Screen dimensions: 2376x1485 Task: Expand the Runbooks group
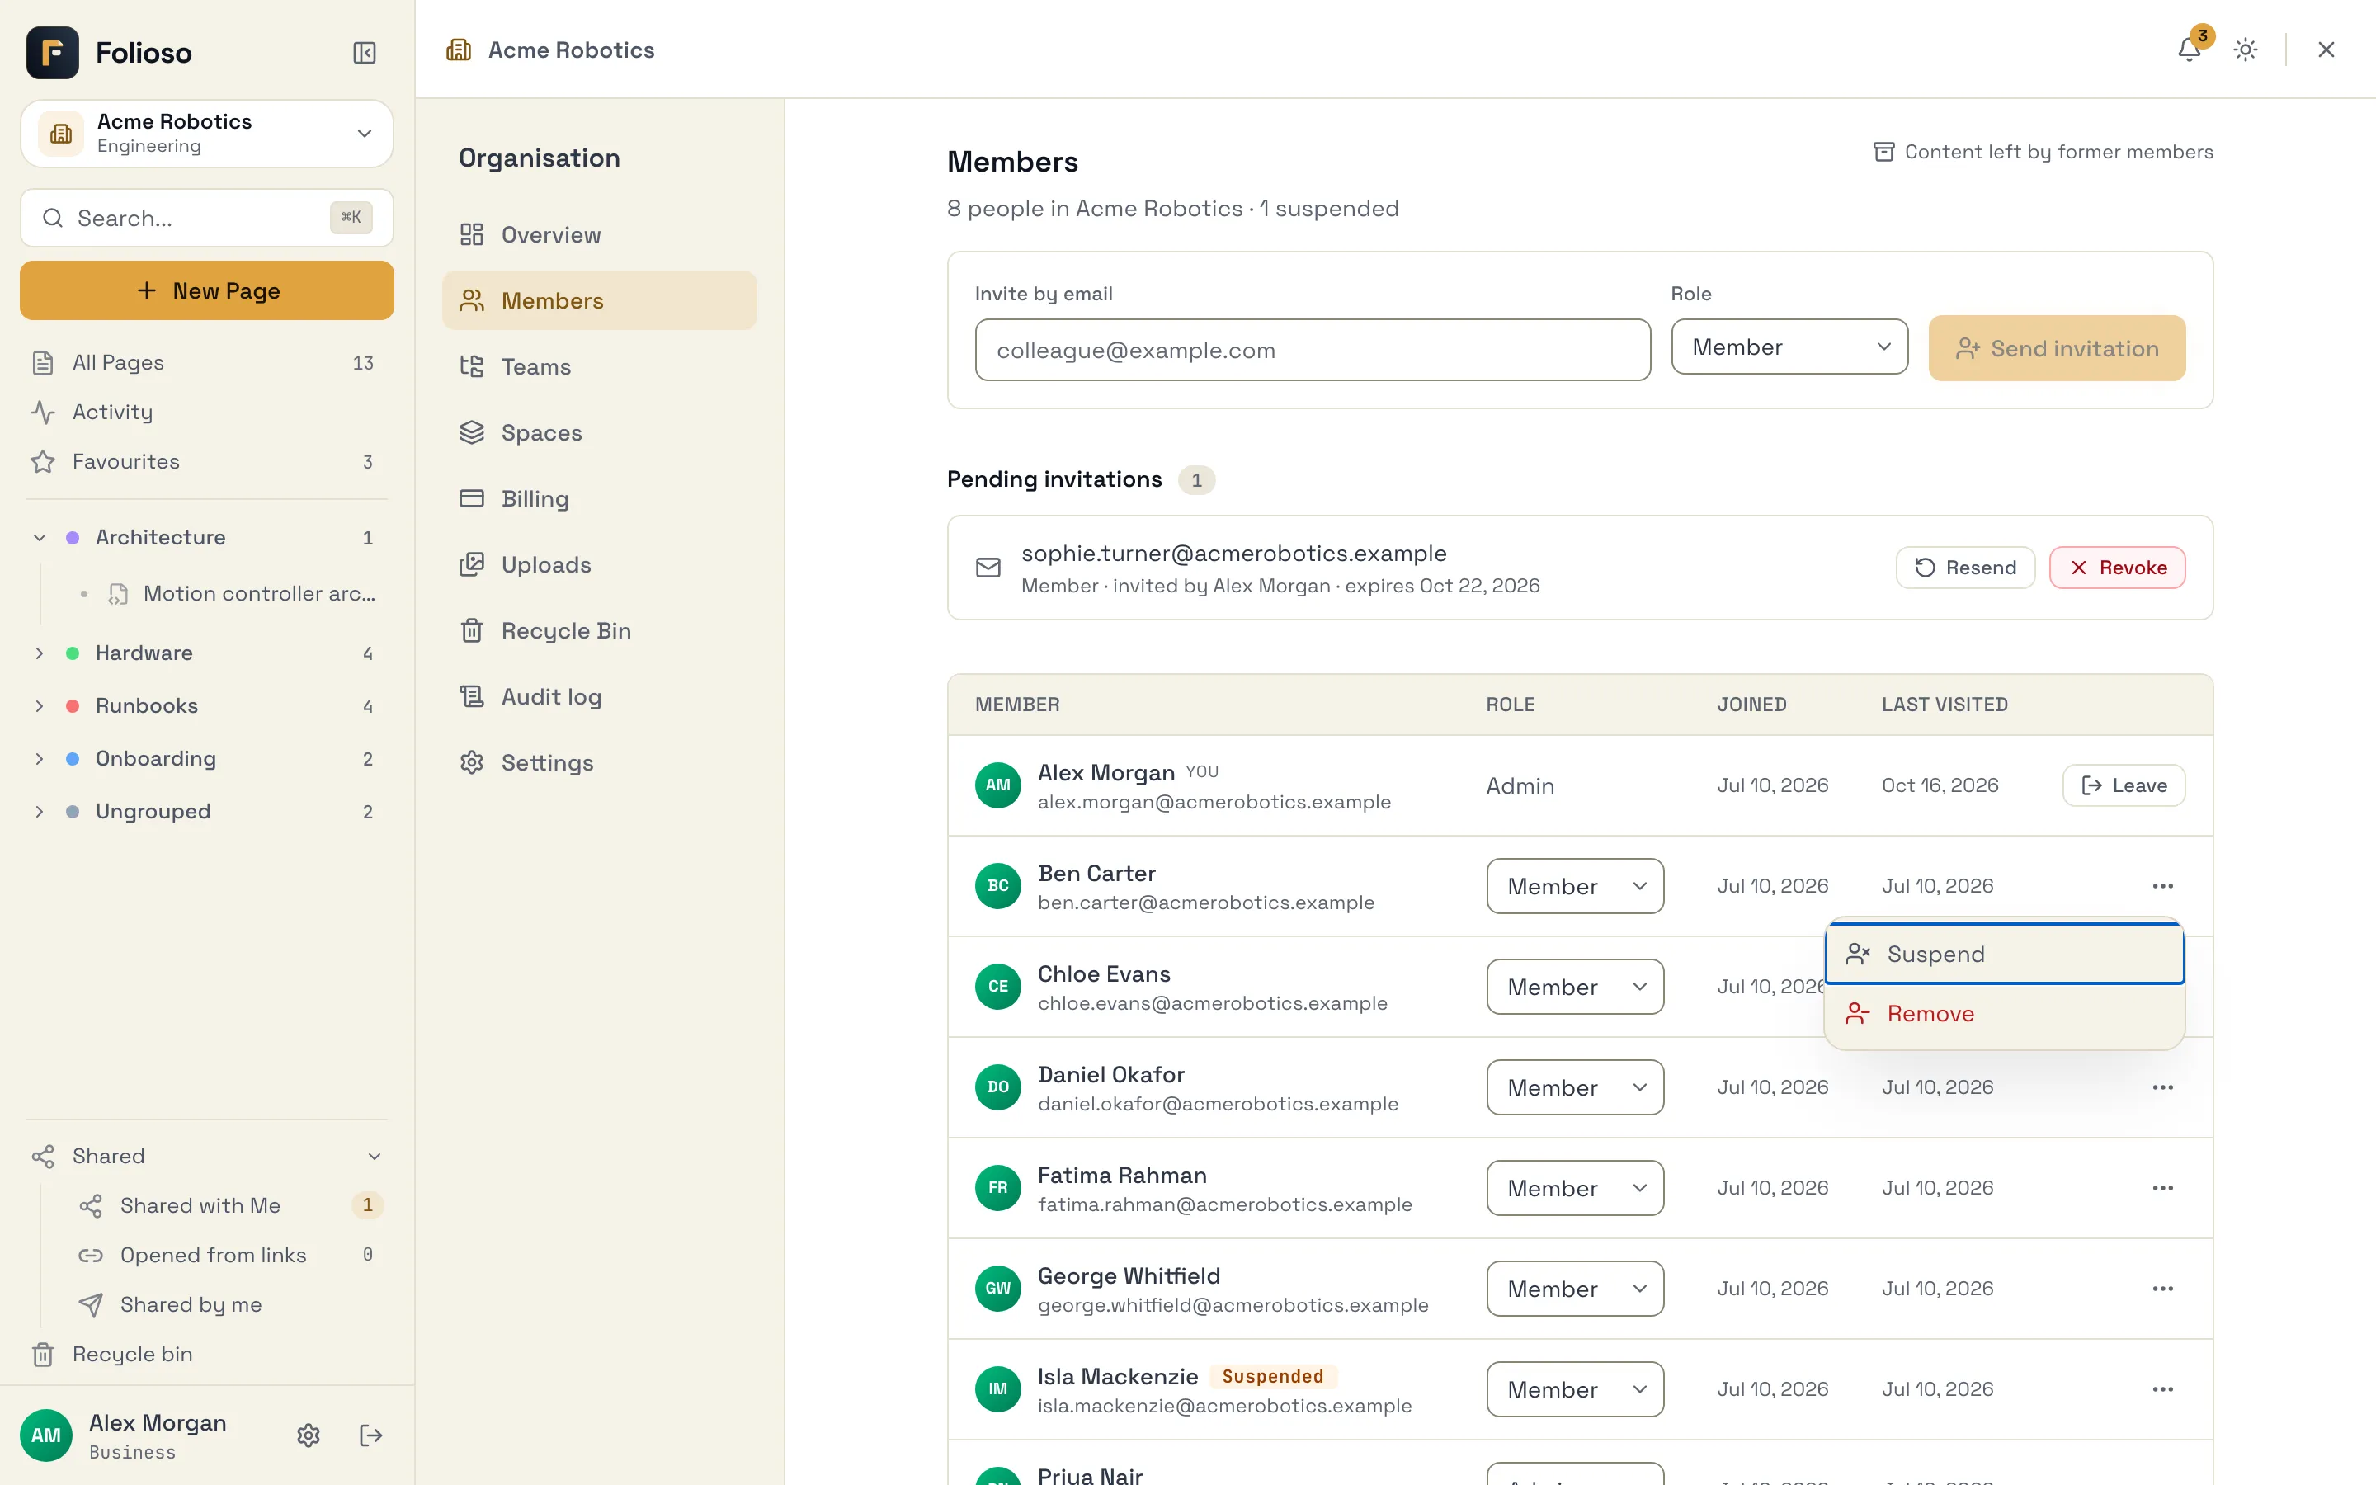pos(40,705)
